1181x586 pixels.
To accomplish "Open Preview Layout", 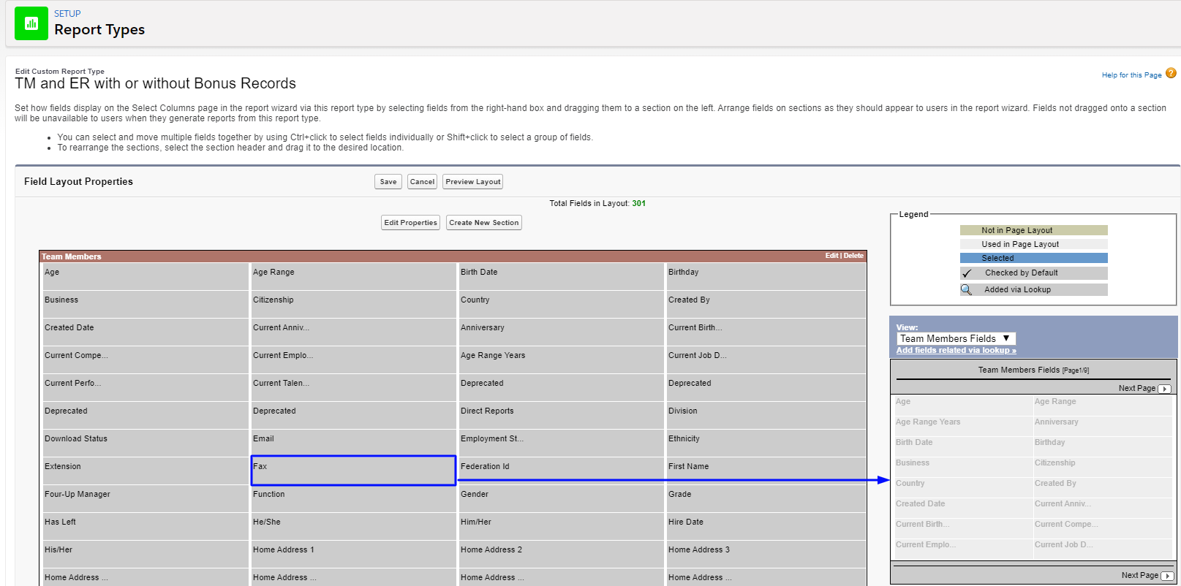I will pyautogui.click(x=472, y=182).
